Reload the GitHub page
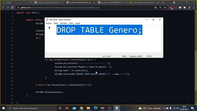 click(x=12, y=8)
